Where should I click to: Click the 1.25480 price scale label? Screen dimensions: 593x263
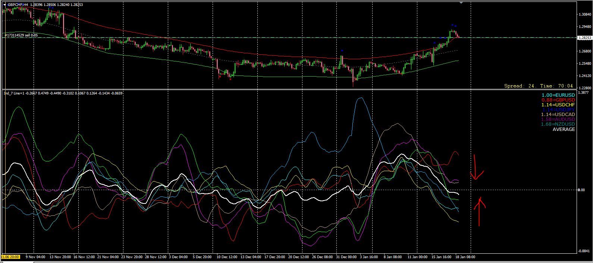pos(585,63)
